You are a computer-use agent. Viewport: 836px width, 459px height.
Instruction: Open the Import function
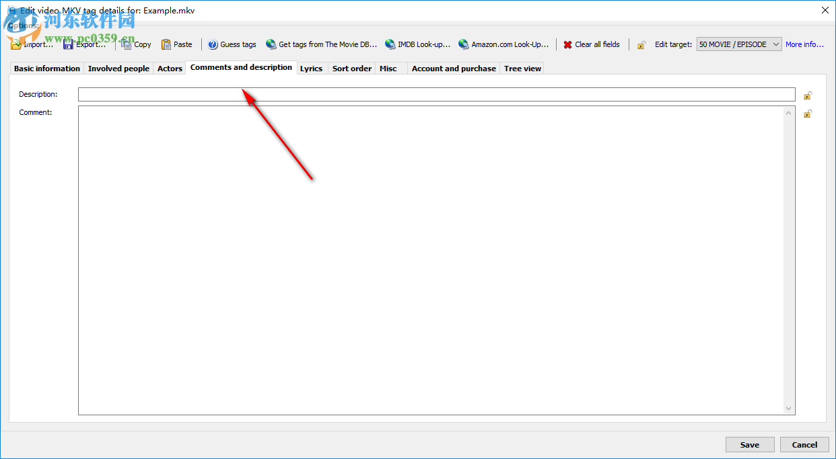[31, 44]
